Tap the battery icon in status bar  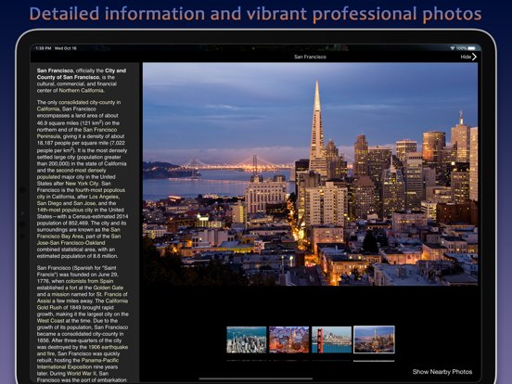[472, 48]
